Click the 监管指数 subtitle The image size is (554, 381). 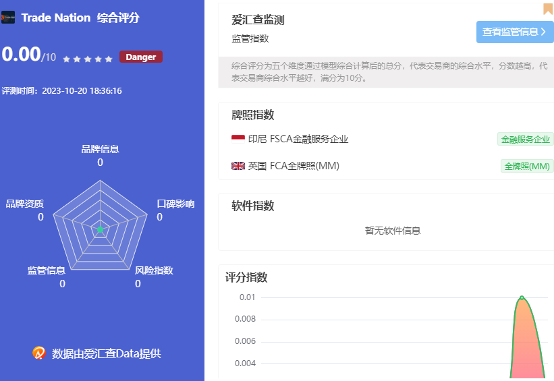point(250,38)
